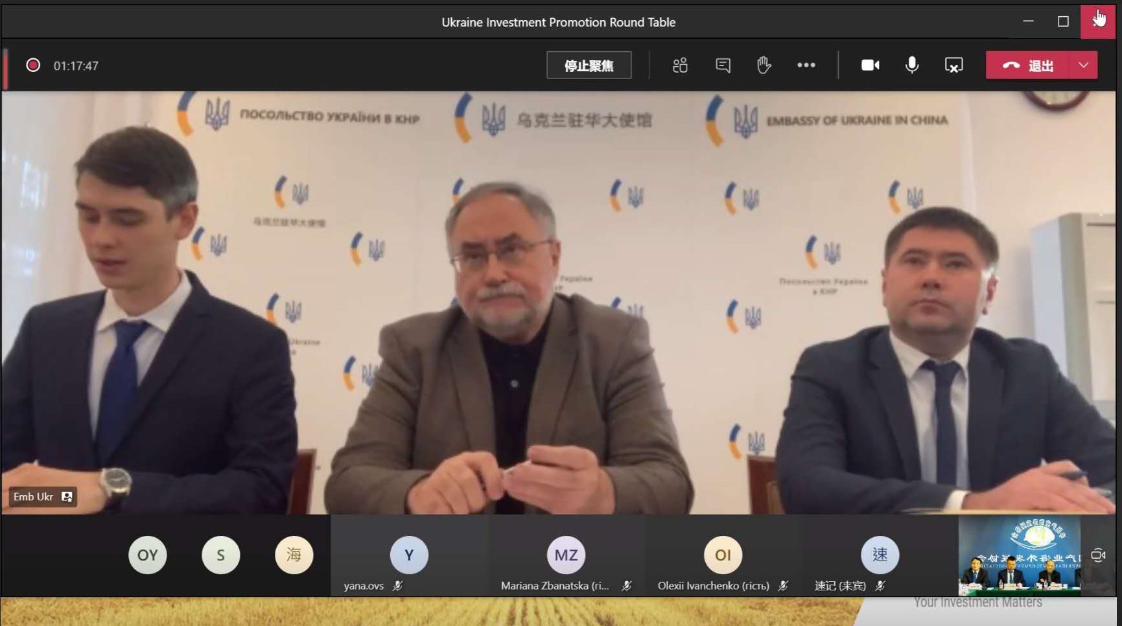Screen dimensions: 1122x626
Task: Open the meeting chat icon
Action: [x=723, y=65]
